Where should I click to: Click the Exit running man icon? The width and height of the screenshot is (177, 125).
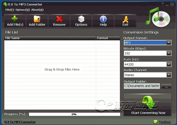125,19
